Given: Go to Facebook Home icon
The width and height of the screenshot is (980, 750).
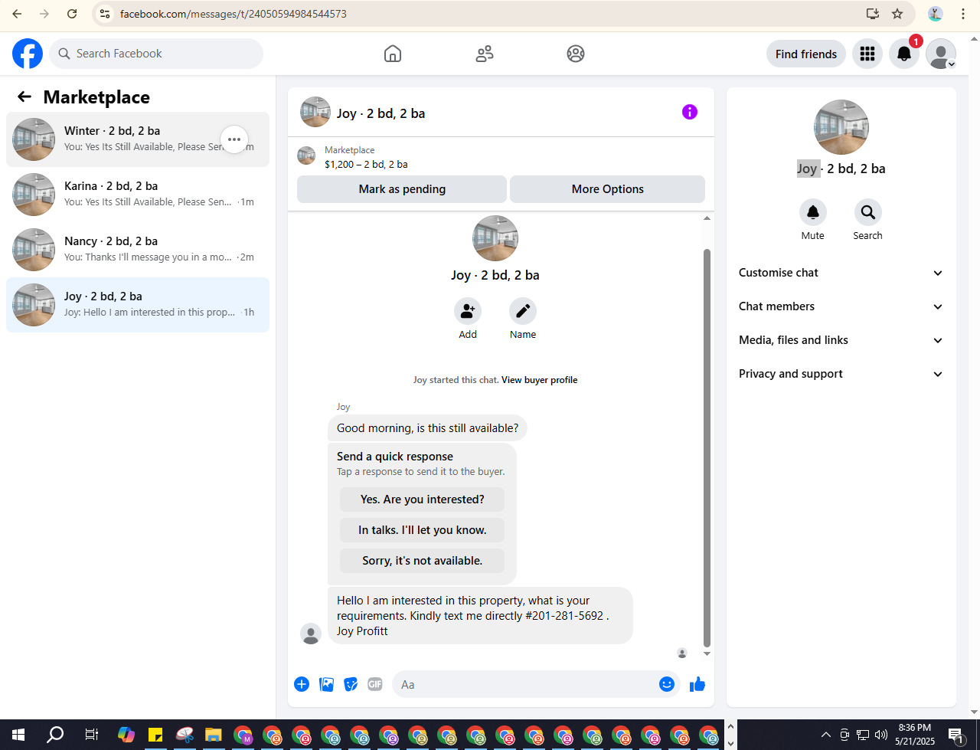Looking at the screenshot, I should click(x=393, y=54).
